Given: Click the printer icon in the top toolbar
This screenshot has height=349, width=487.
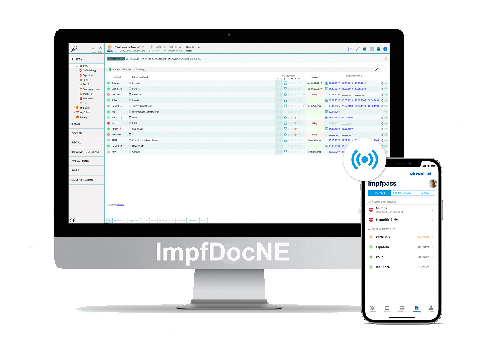Looking at the screenshot, I should click(x=364, y=49).
